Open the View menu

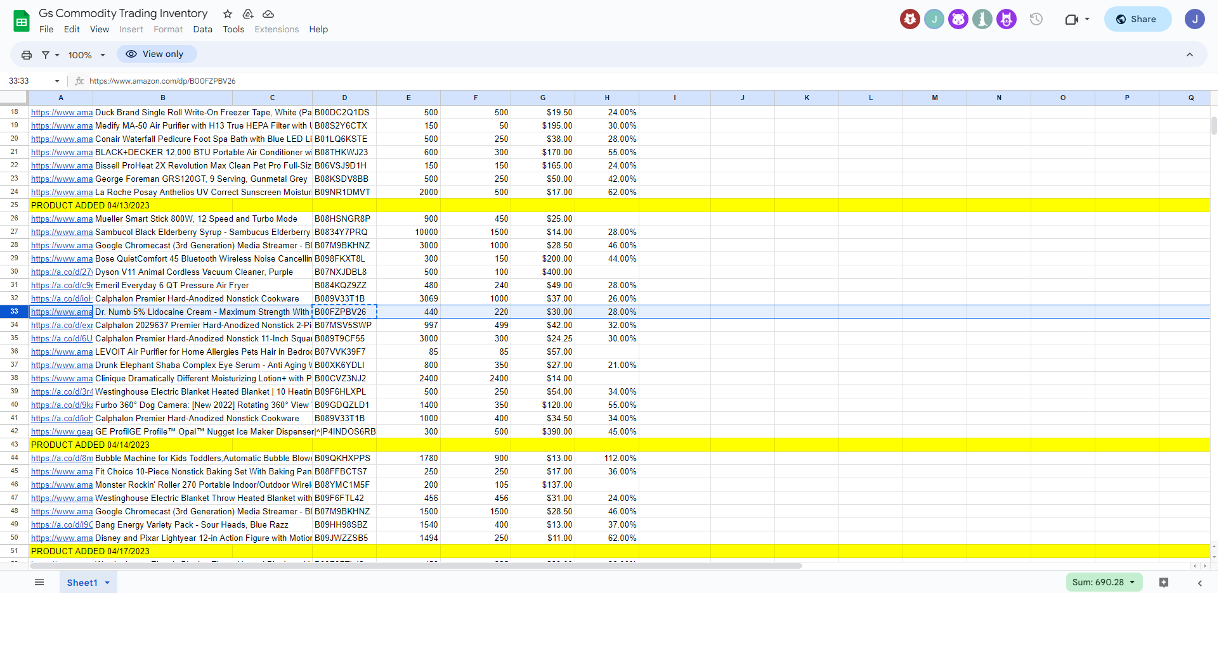pyautogui.click(x=100, y=29)
